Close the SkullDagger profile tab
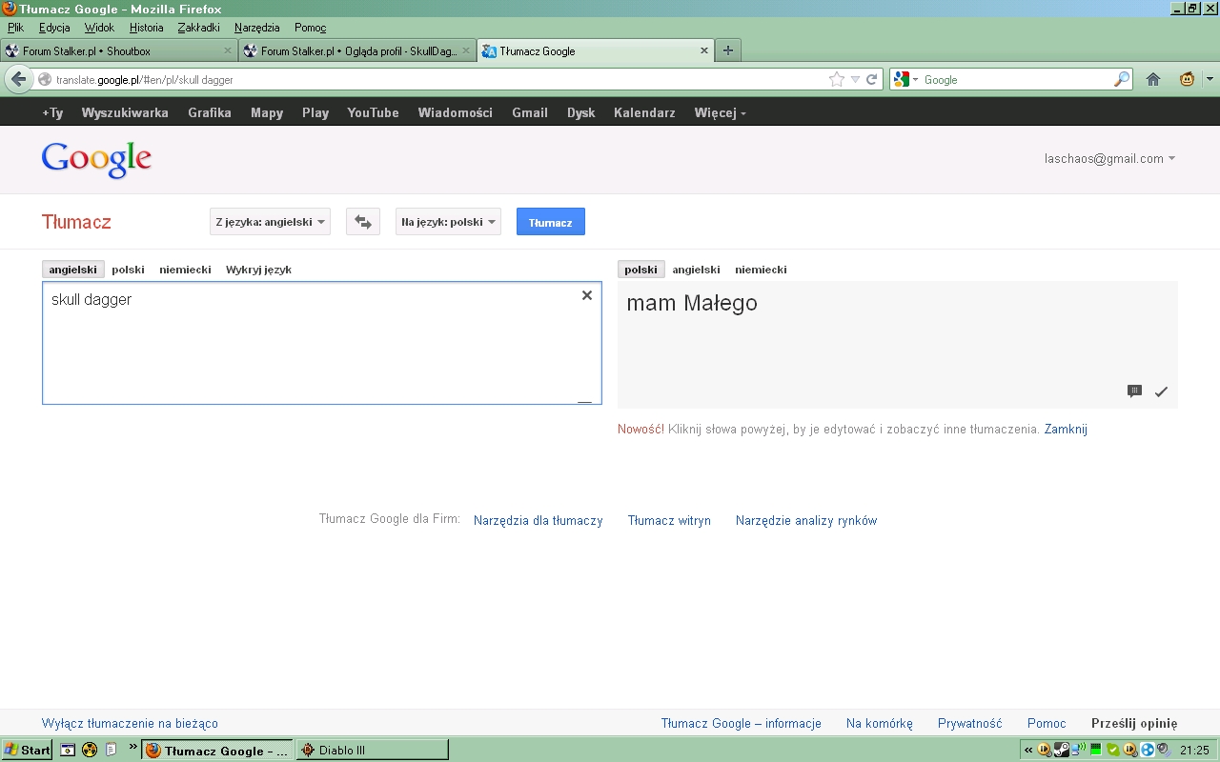Viewport: 1220px width, 762px height. pos(466,50)
